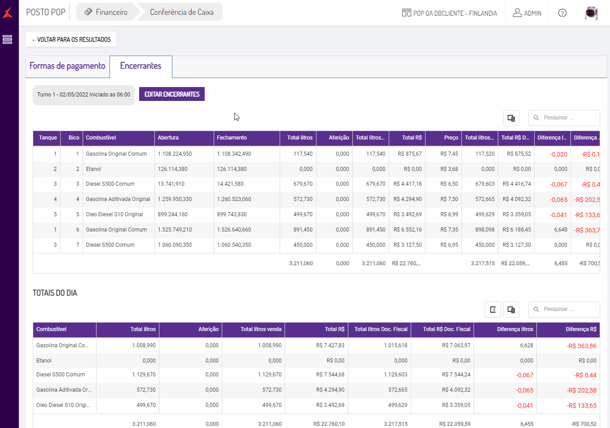The width and height of the screenshot is (610, 428).
Task: Sort by the Combustível column in Encerrantes
Action: [x=101, y=138]
